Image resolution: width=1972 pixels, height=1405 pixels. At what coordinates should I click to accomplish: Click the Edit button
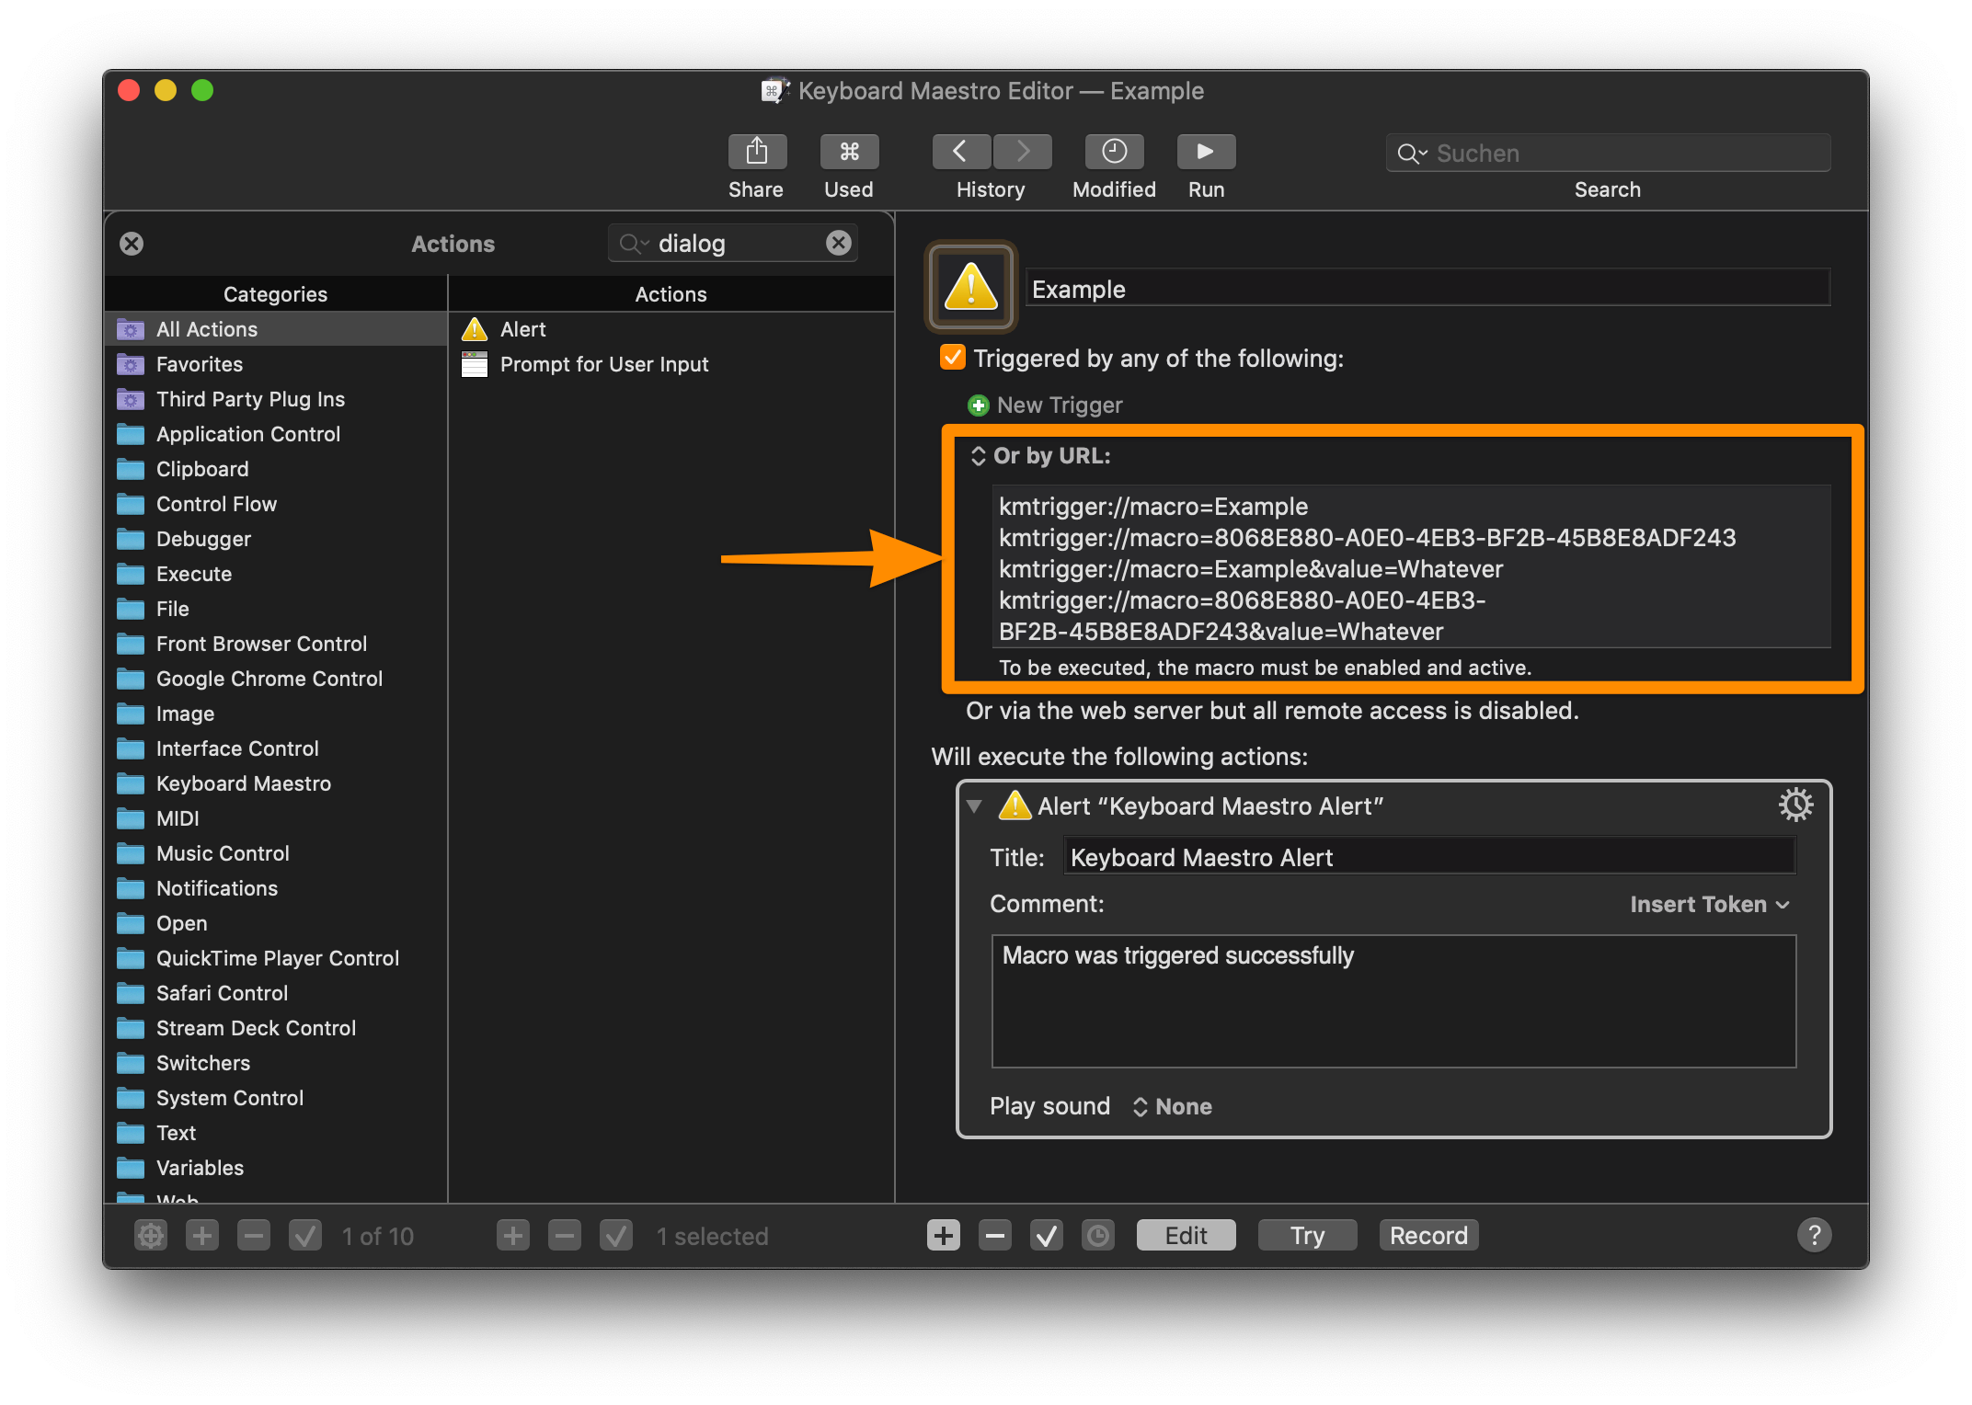pyautogui.click(x=1186, y=1236)
